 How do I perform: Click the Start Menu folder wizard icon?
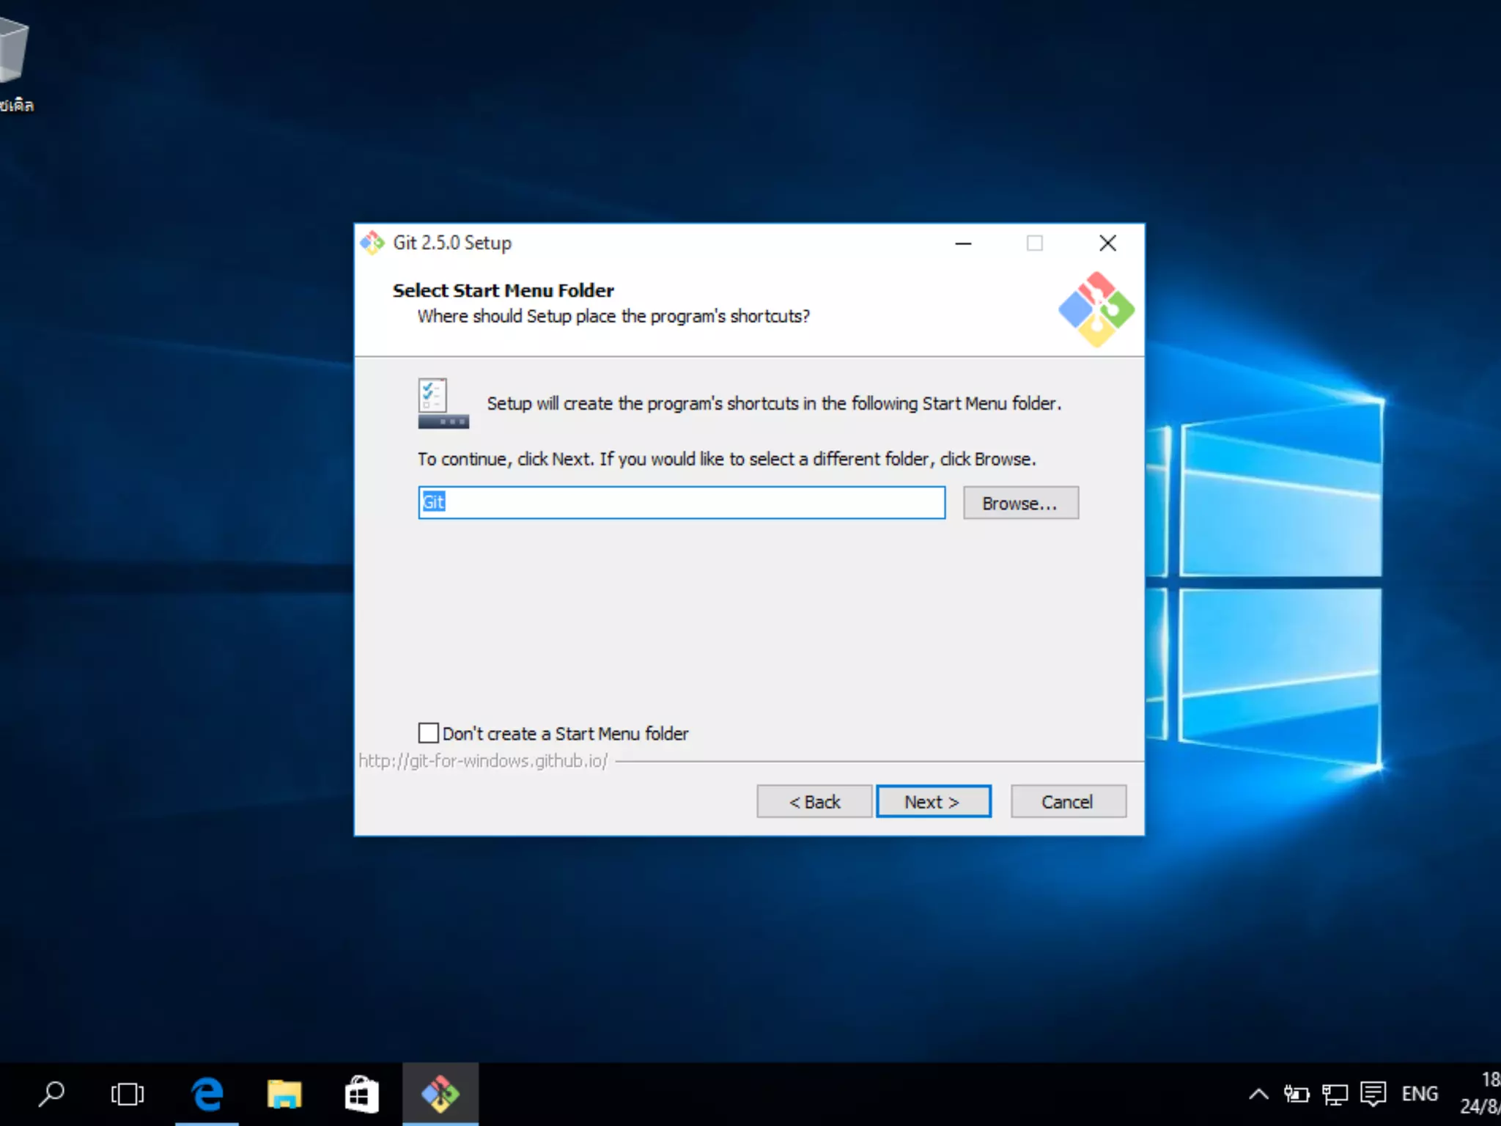tap(443, 403)
